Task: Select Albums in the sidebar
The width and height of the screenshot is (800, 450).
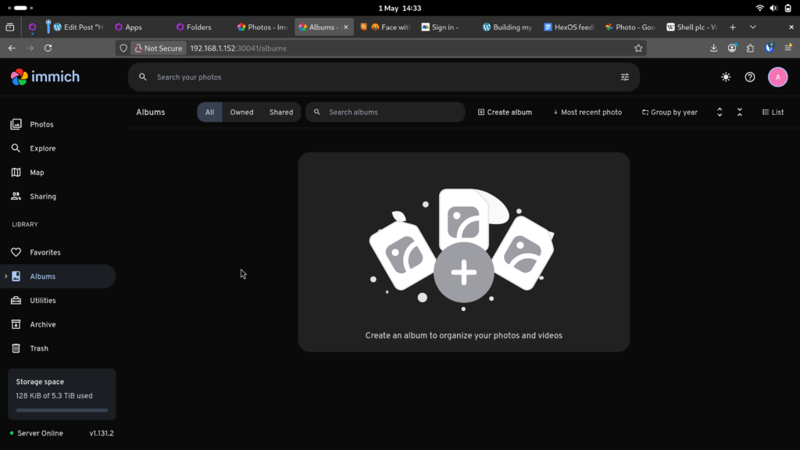Action: click(x=58, y=277)
